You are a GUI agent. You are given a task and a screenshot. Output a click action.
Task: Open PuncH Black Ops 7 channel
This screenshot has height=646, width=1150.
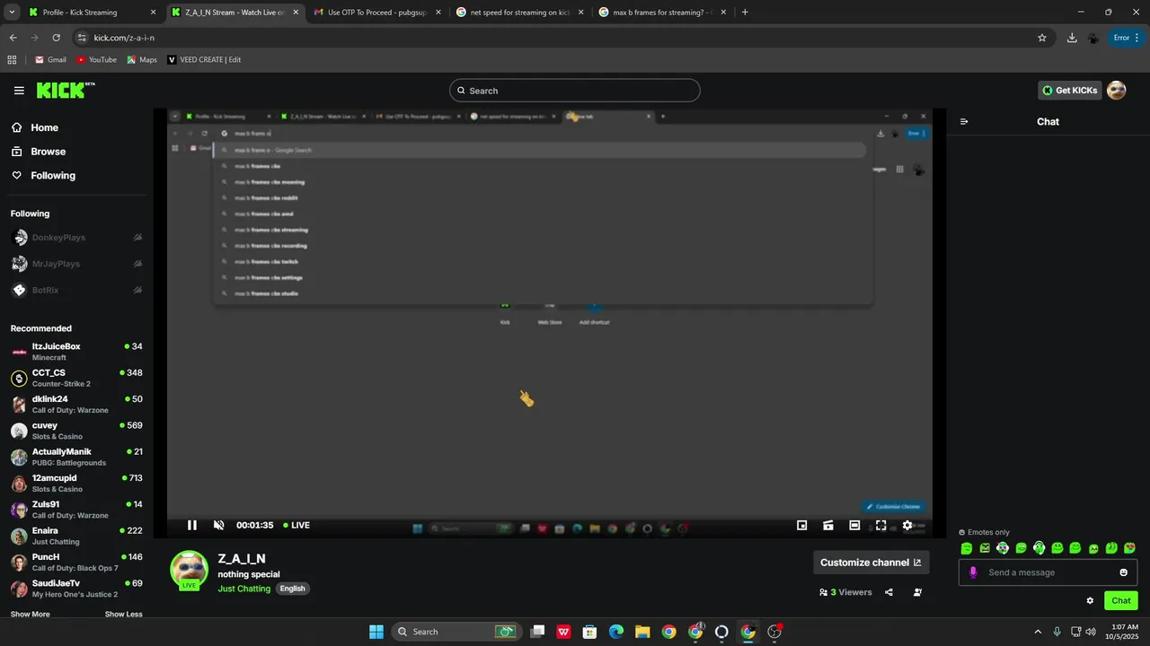click(x=76, y=562)
